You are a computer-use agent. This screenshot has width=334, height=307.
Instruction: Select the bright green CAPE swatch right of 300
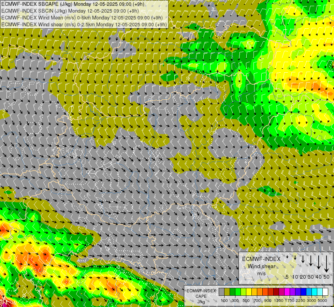pyautogui.click(x=238, y=292)
